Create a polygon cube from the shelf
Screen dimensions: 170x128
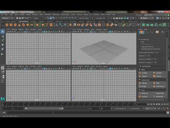tap(11, 25)
